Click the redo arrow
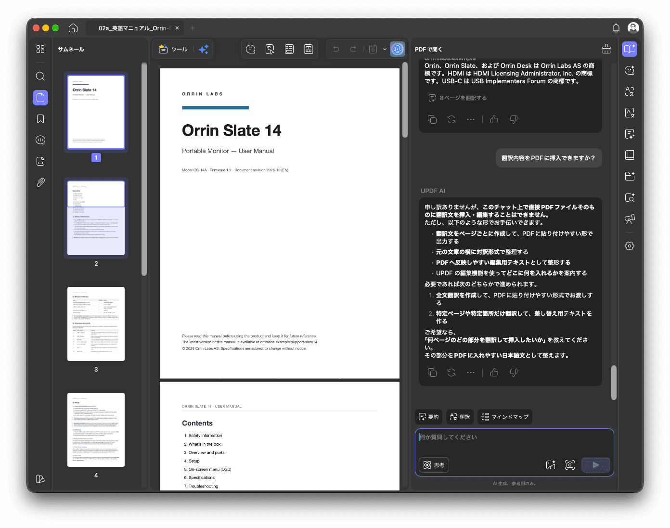The height and width of the screenshot is (528, 670). tap(353, 49)
